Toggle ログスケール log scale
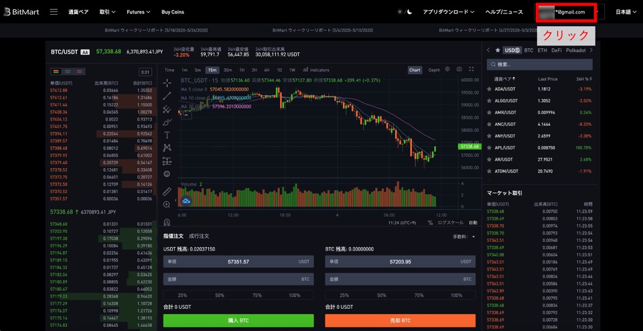The height and width of the screenshot is (331, 643). 451,222
